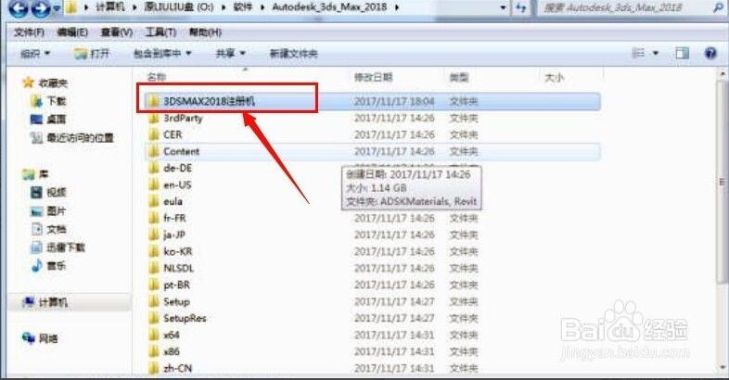Go back with the Back navigation arrow
Viewport: 729px width, 380px height.
click(18, 8)
